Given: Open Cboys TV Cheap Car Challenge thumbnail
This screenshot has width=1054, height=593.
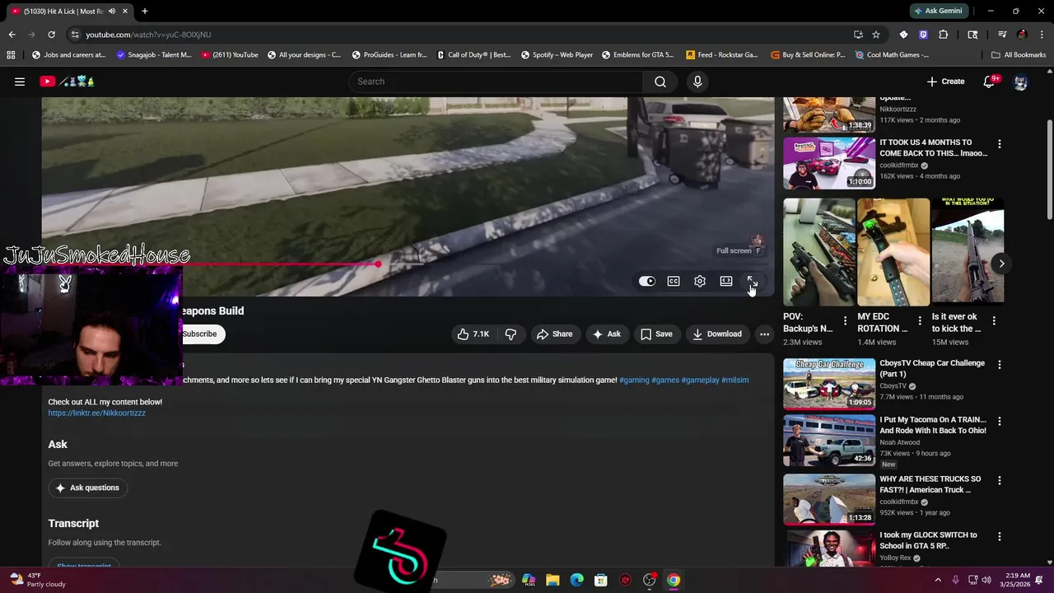Looking at the screenshot, I should [829, 384].
